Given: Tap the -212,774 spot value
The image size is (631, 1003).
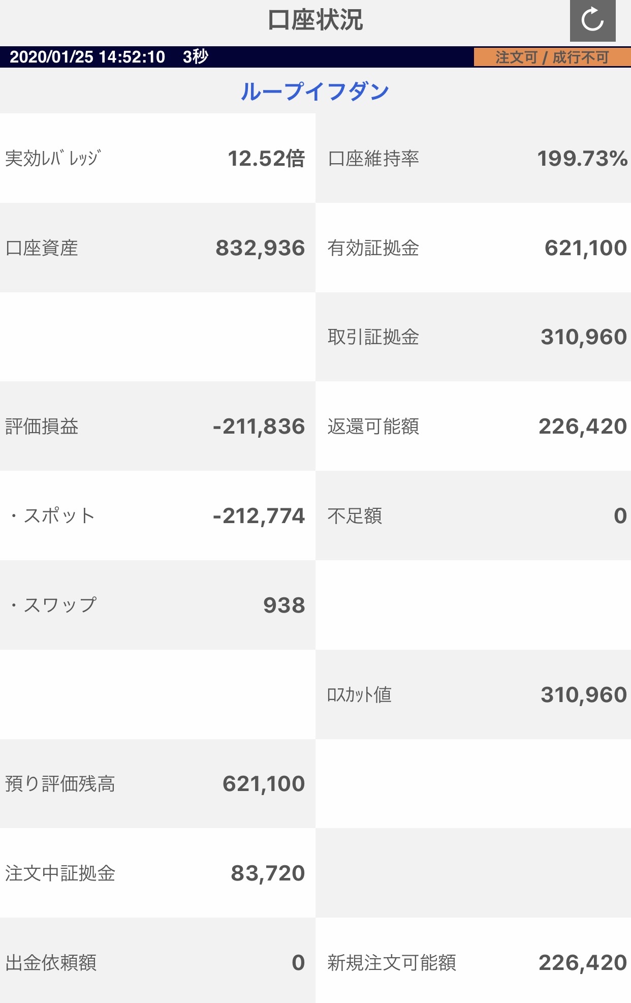Looking at the screenshot, I should tap(259, 516).
